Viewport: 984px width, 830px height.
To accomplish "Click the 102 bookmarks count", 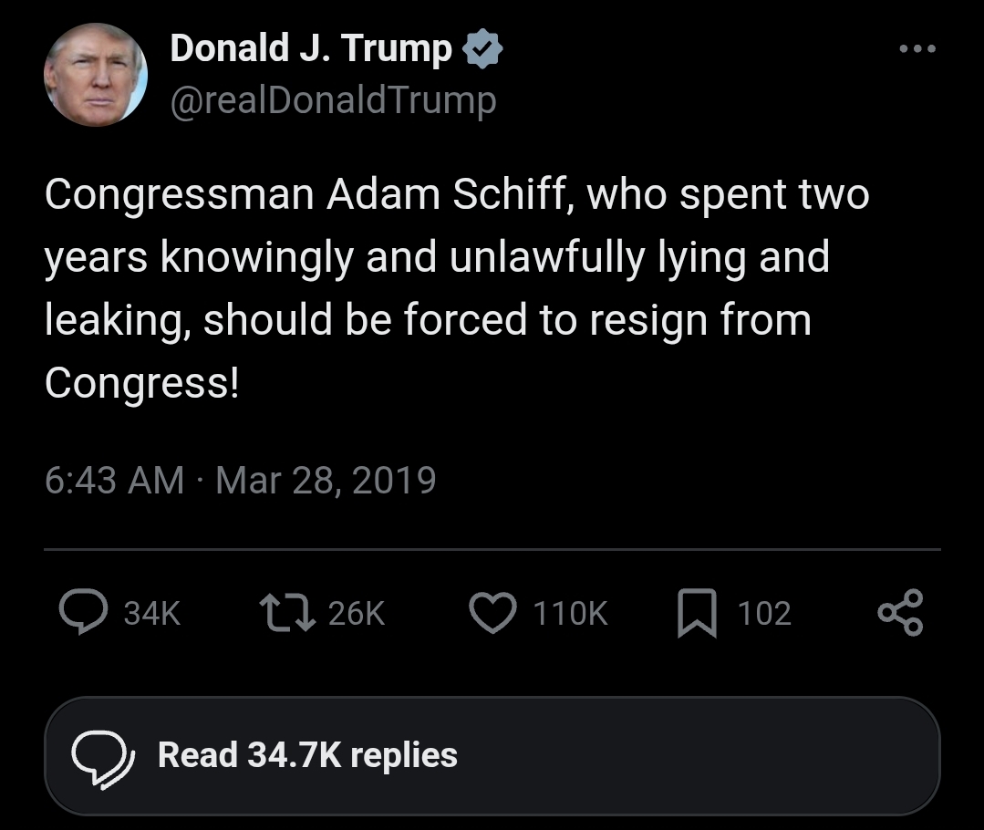I will click(x=763, y=614).
